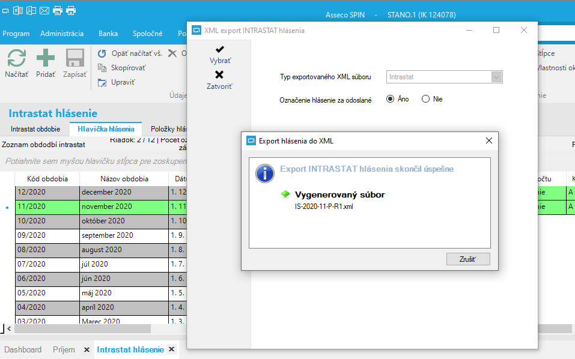Click the Upraviť edit icon
The width and height of the screenshot is (575, 359).
pos(102,82)
